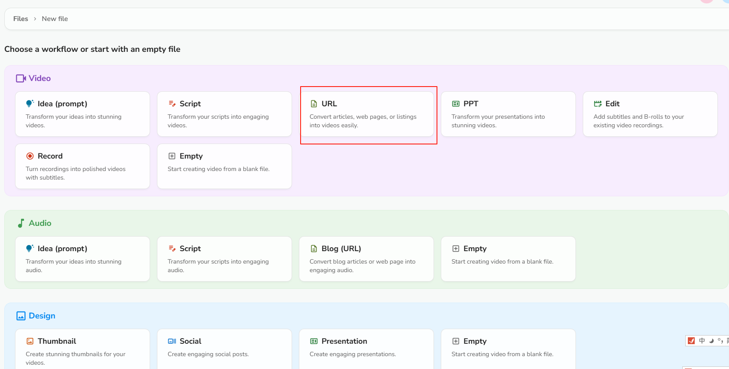729x369 pixels.
Task: Click the Presentation icon in Design
Action: click(314, 341)
